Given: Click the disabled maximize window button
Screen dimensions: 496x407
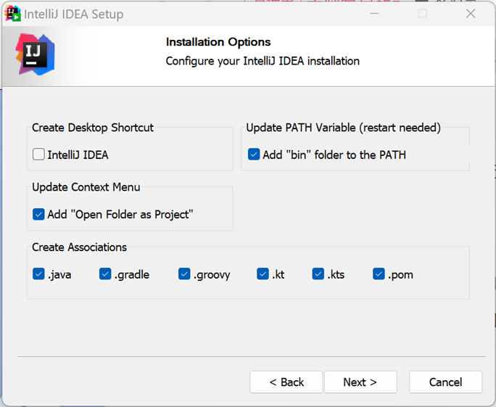Looking at the screenshot, I should click(x=422, y=14).
